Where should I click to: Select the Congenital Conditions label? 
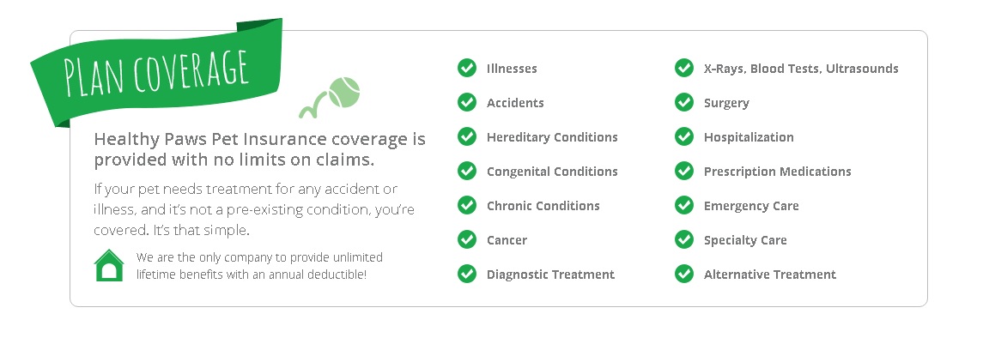(552, 171)
